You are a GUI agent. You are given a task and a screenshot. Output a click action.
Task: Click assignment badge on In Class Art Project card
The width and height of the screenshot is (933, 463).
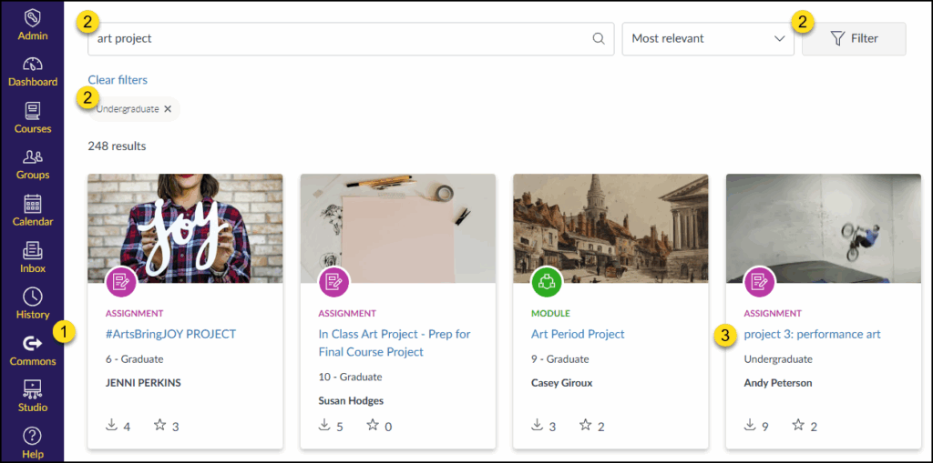(334, 282)
